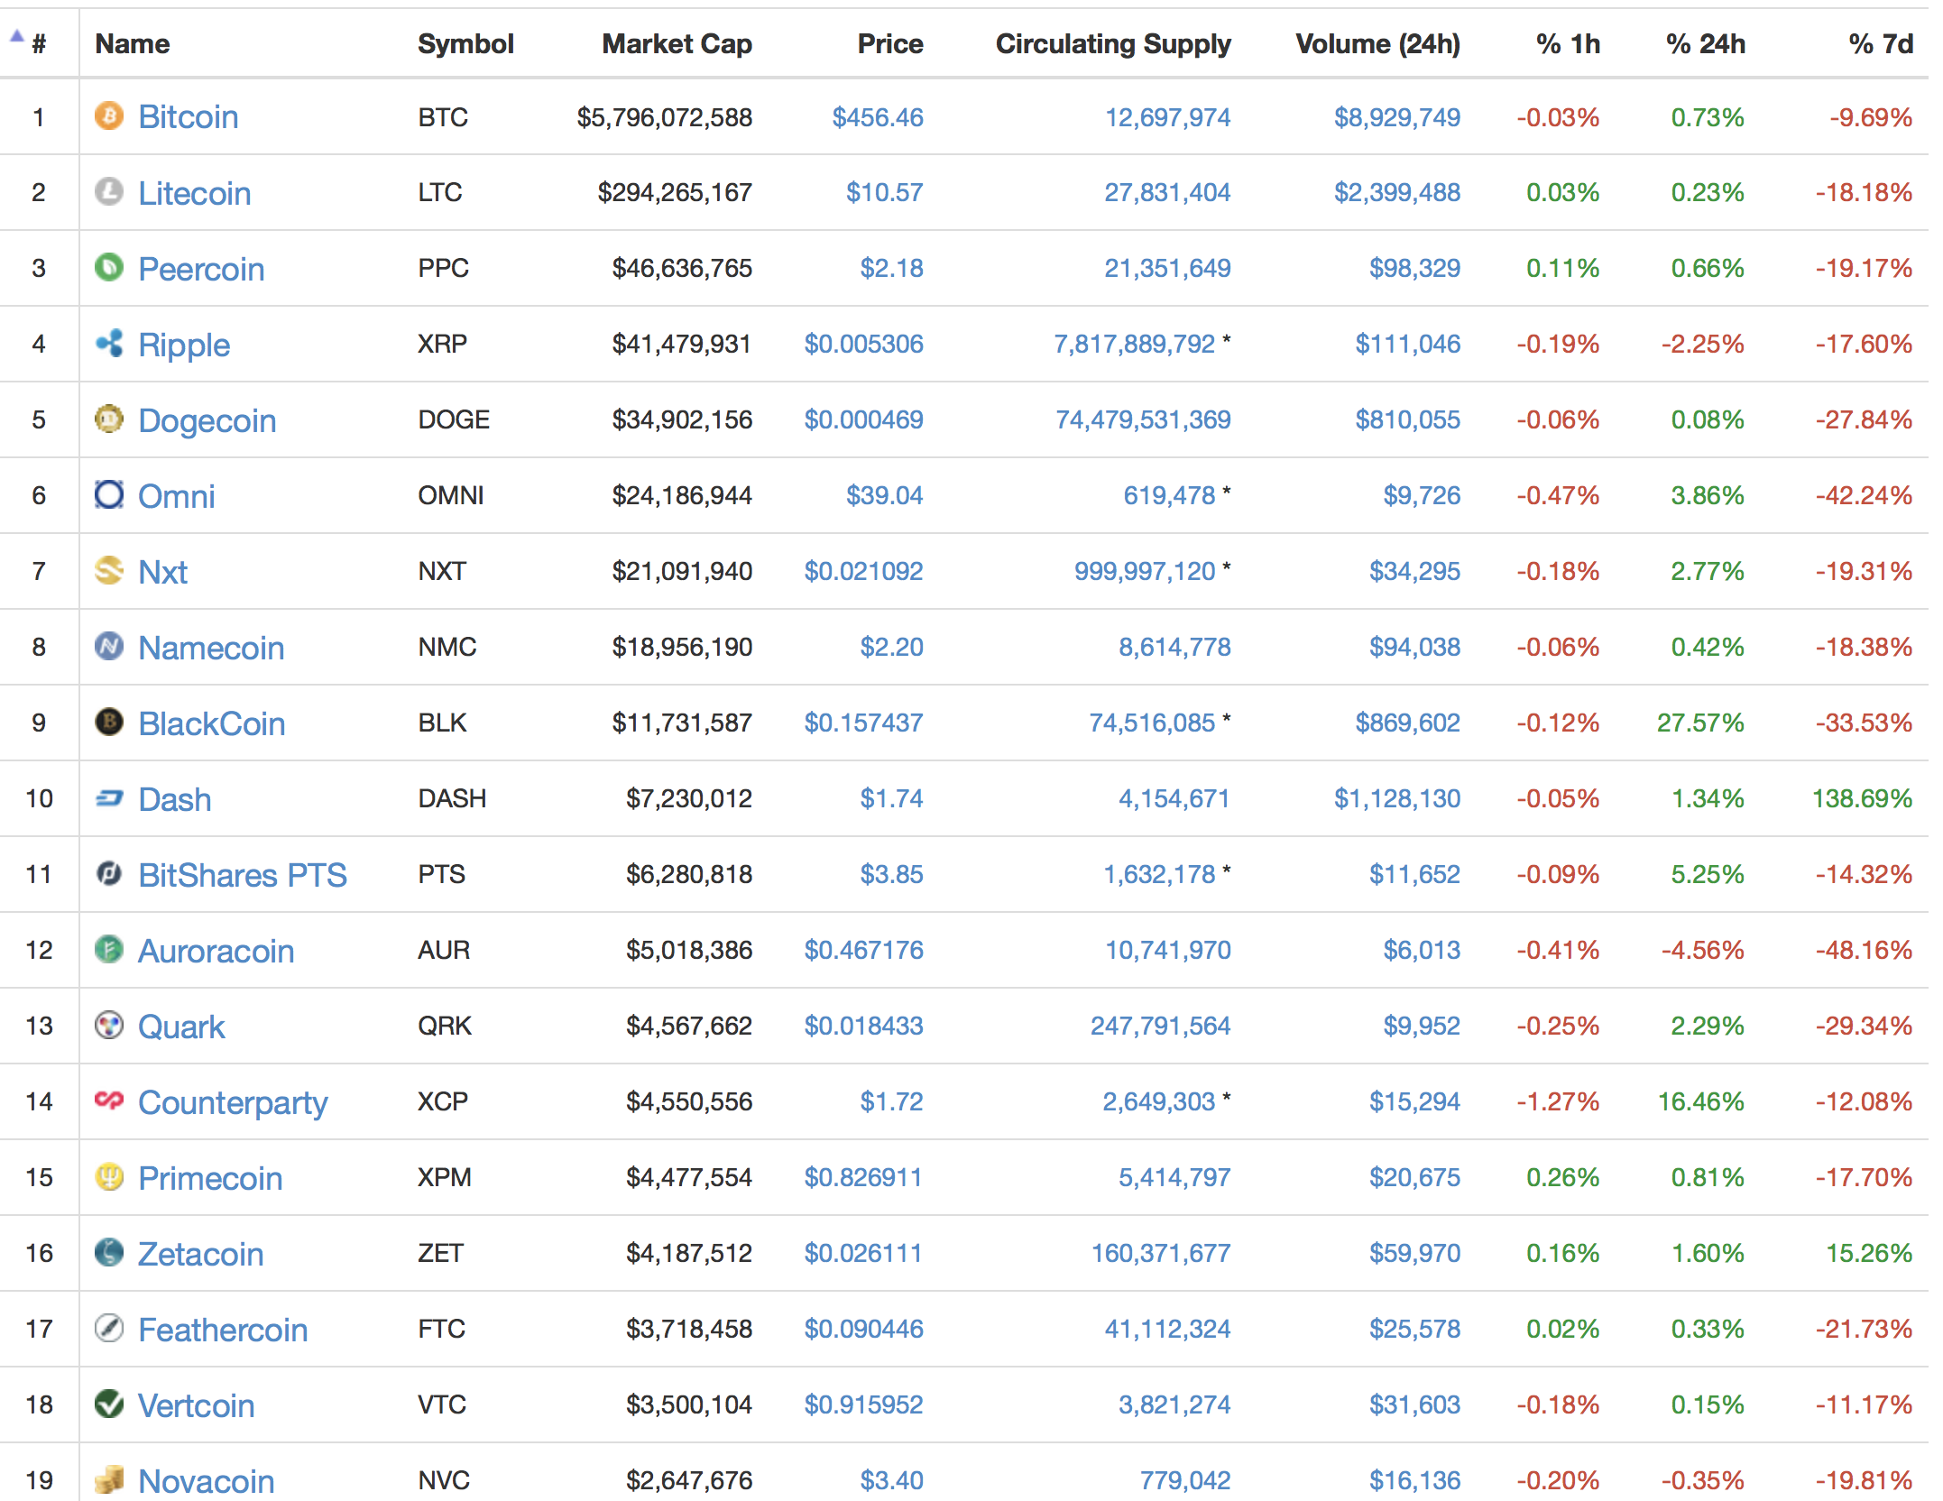Sort by Circulating Supply column header
This screenshot has height=1501, width=1943.
point(1113,44)
